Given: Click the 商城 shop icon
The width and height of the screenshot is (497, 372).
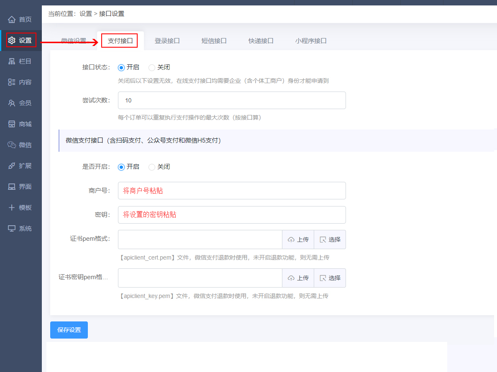Looking at the screenshot, I should coord(12,124).
